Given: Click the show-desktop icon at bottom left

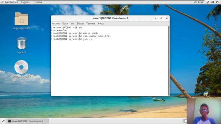Looking at the screenshot, I should coord(3,121).
